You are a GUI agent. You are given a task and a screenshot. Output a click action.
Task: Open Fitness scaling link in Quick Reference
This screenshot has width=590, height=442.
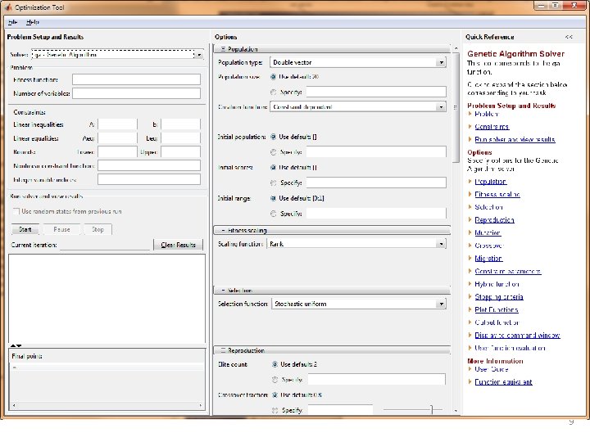(497, 194)
